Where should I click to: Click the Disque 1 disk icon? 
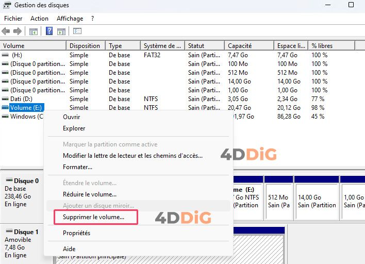click(x=9, y=231)
